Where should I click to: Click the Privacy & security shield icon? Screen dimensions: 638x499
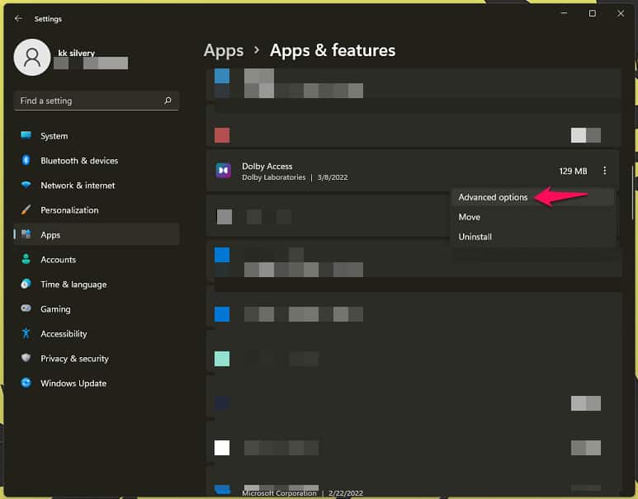point(26,358)
